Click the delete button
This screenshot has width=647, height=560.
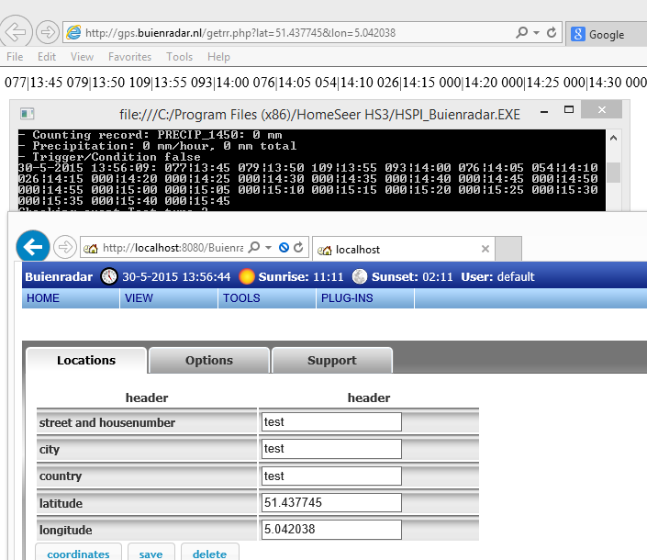[x=209, y=553]
